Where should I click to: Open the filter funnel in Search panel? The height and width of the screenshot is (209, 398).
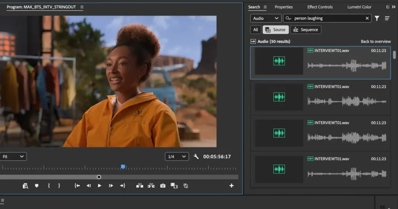pos(377,18)
